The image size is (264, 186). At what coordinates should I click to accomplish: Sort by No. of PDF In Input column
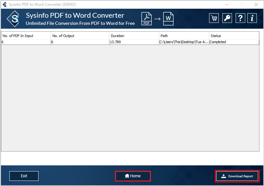[26, 36]
